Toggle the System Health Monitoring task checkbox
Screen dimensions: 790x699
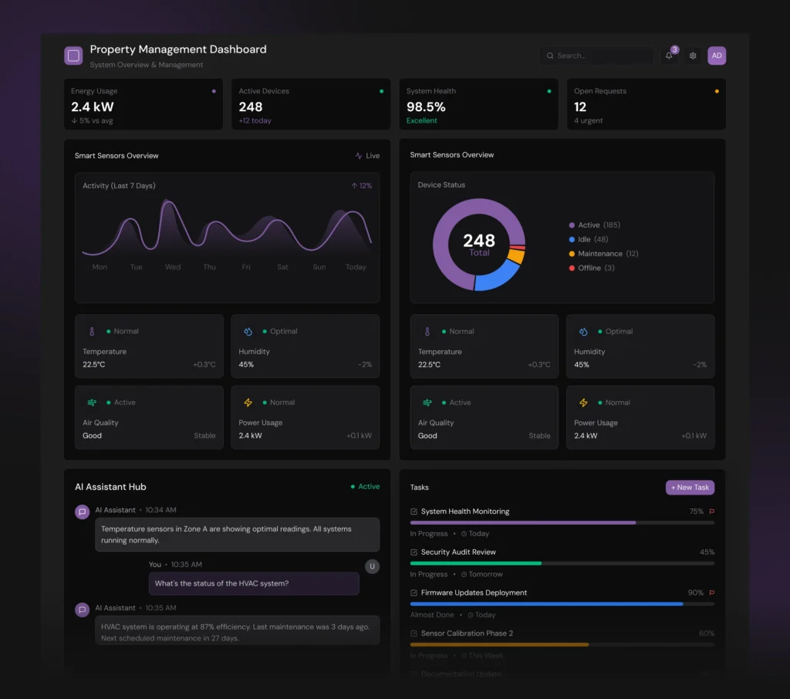[x=413, y=511]
